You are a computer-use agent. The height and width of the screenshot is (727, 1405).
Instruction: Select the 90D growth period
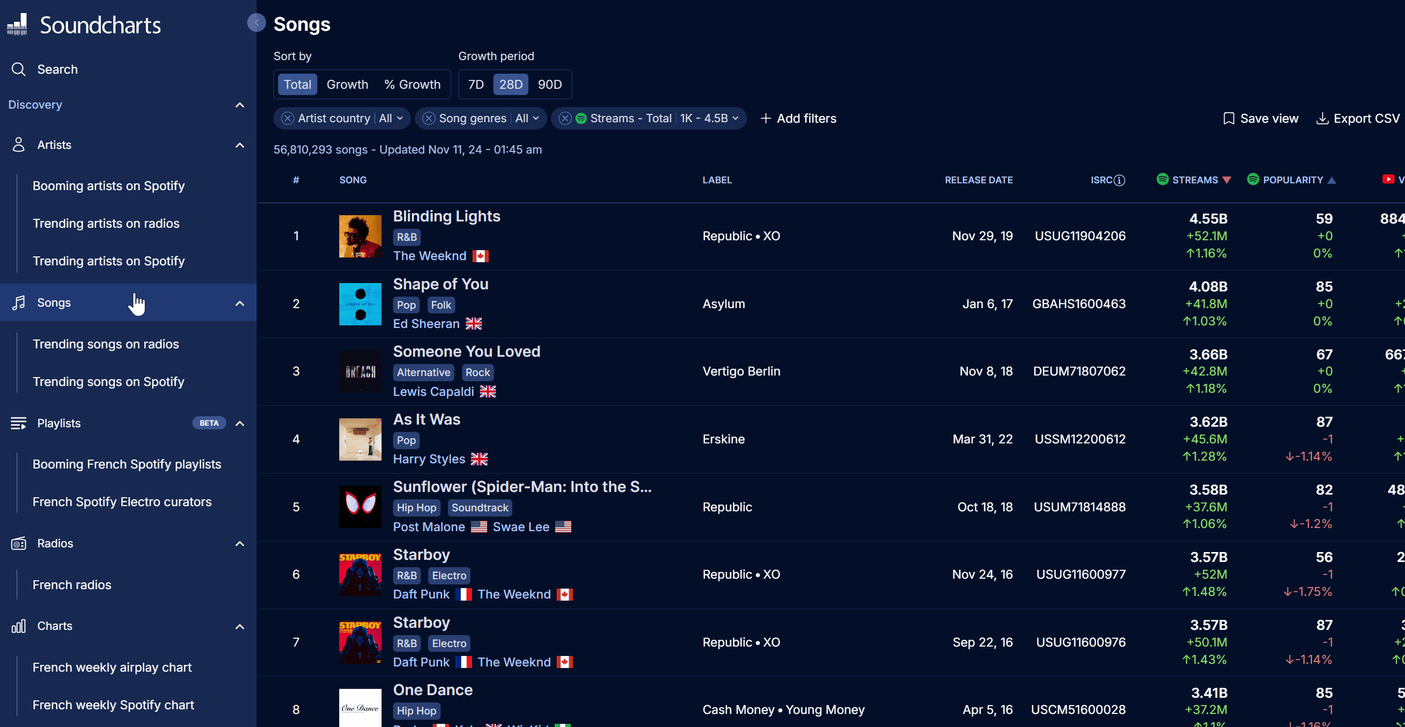point(549,85)
